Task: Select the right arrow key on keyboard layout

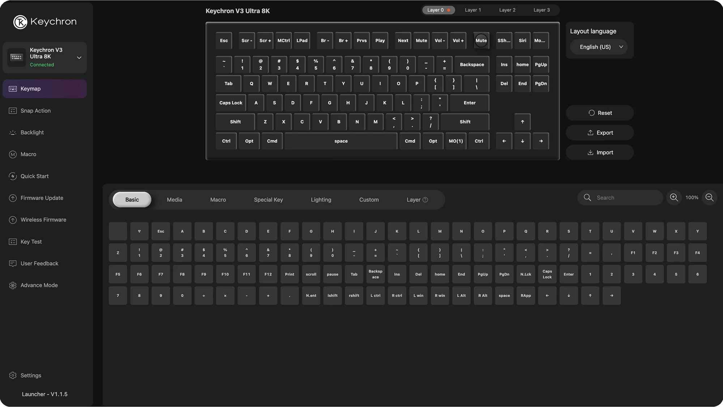Action: coord(541,141)
